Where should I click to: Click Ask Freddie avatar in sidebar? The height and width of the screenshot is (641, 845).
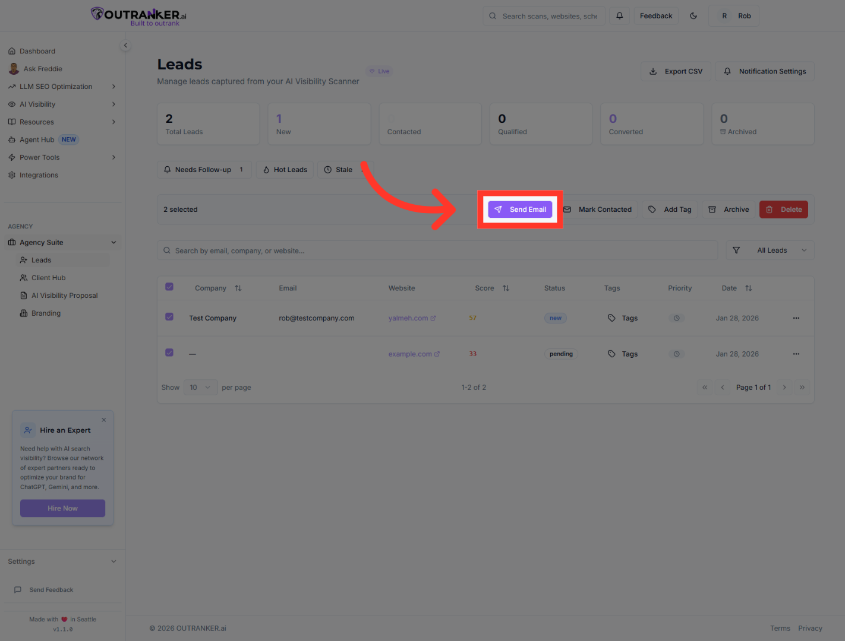tap(14, 69)
